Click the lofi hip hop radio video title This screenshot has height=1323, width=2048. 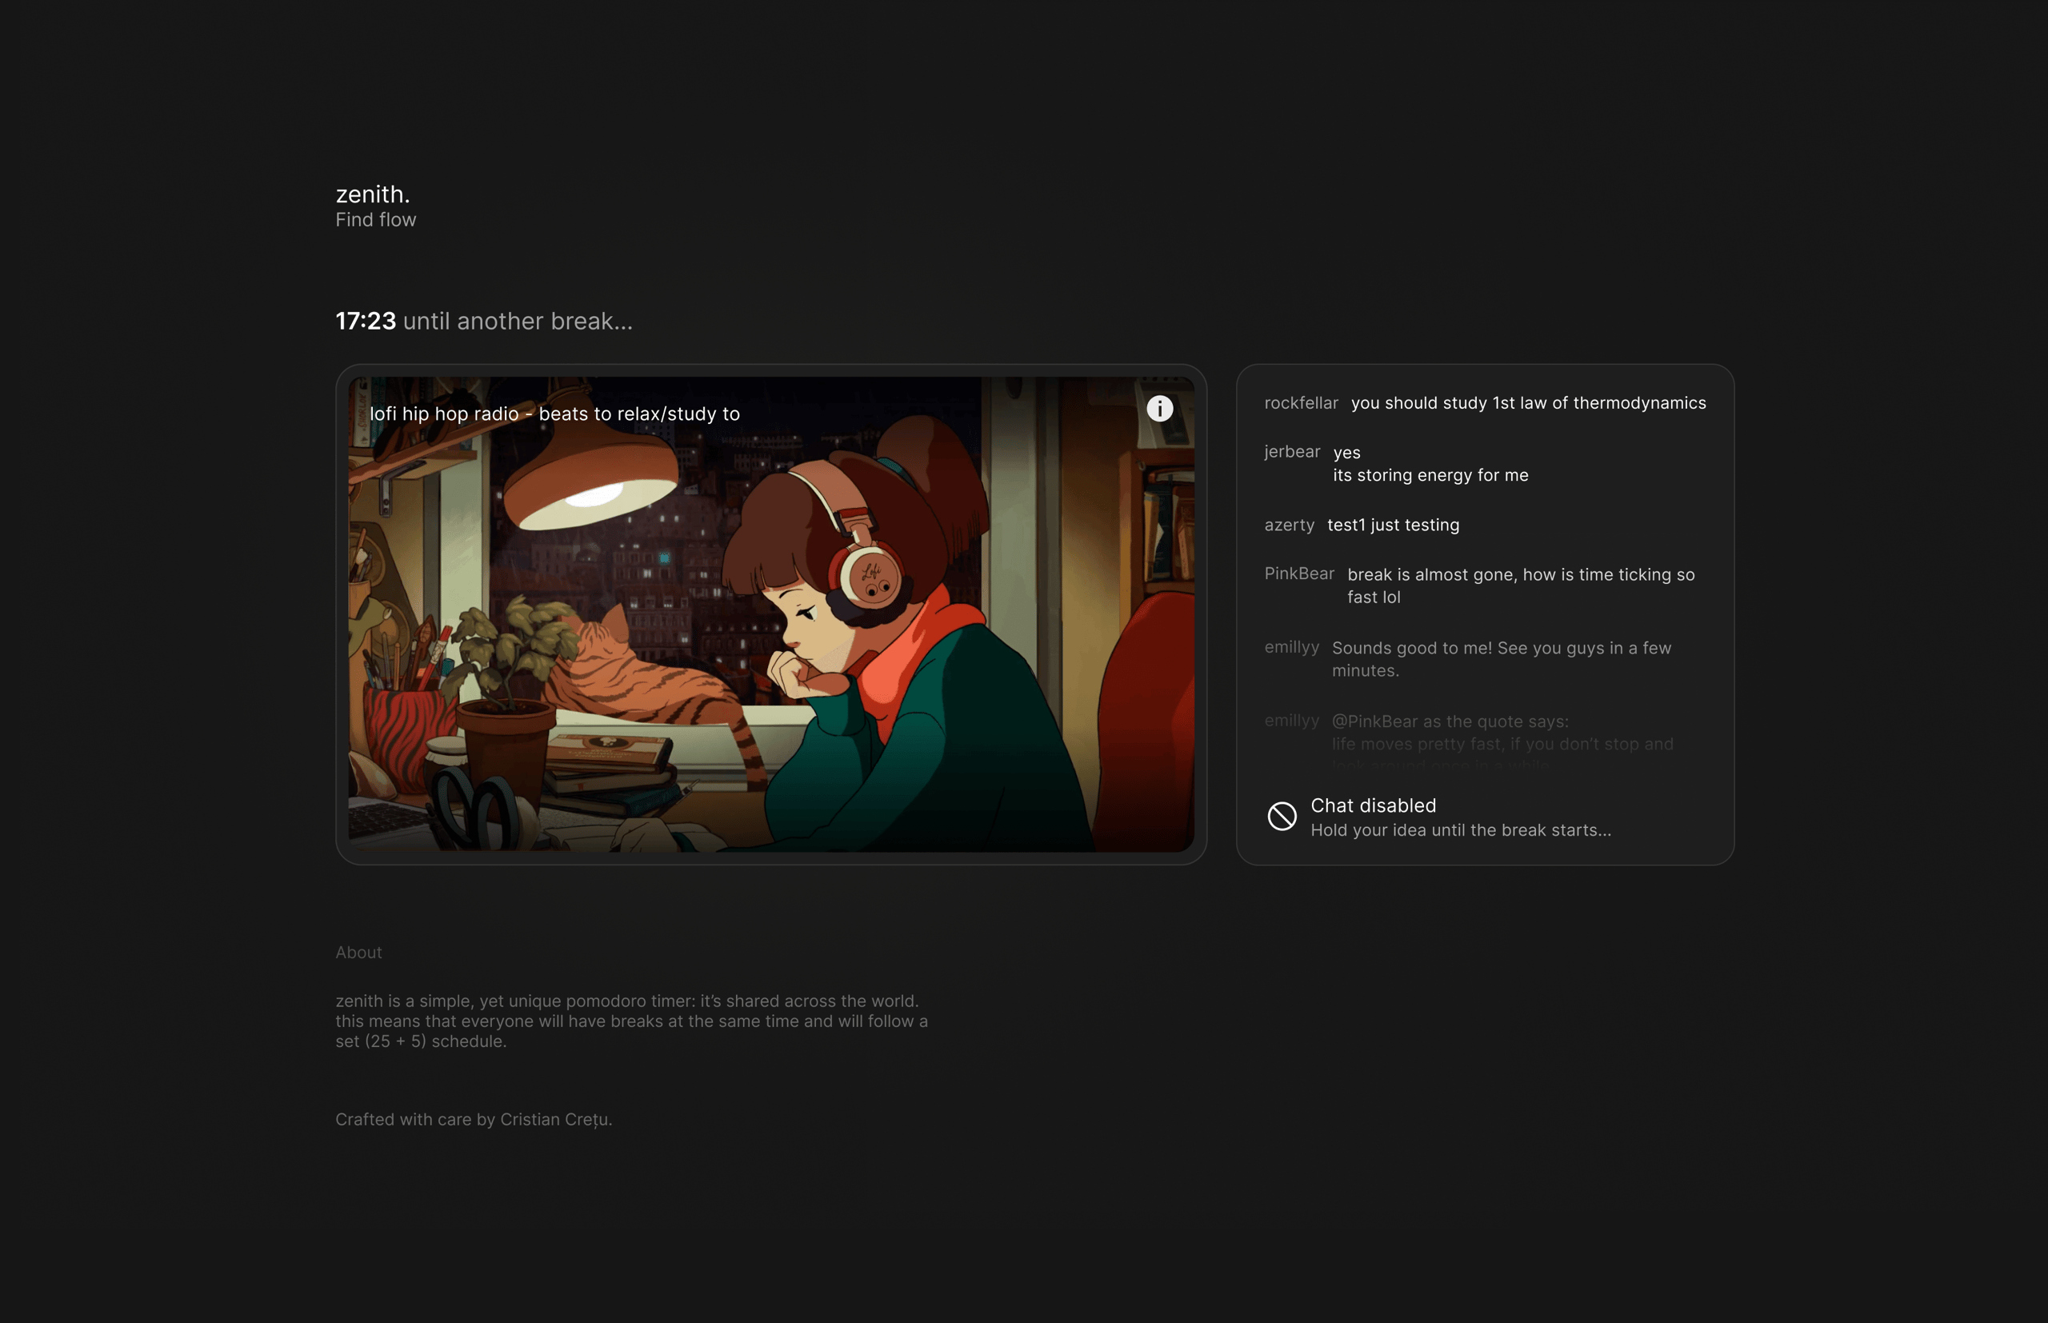pos(555,414)
